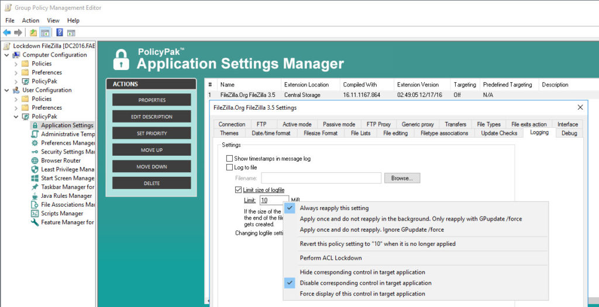
Task: Click the Least Privilege Manager shield icon
Action: coord(35,169)
